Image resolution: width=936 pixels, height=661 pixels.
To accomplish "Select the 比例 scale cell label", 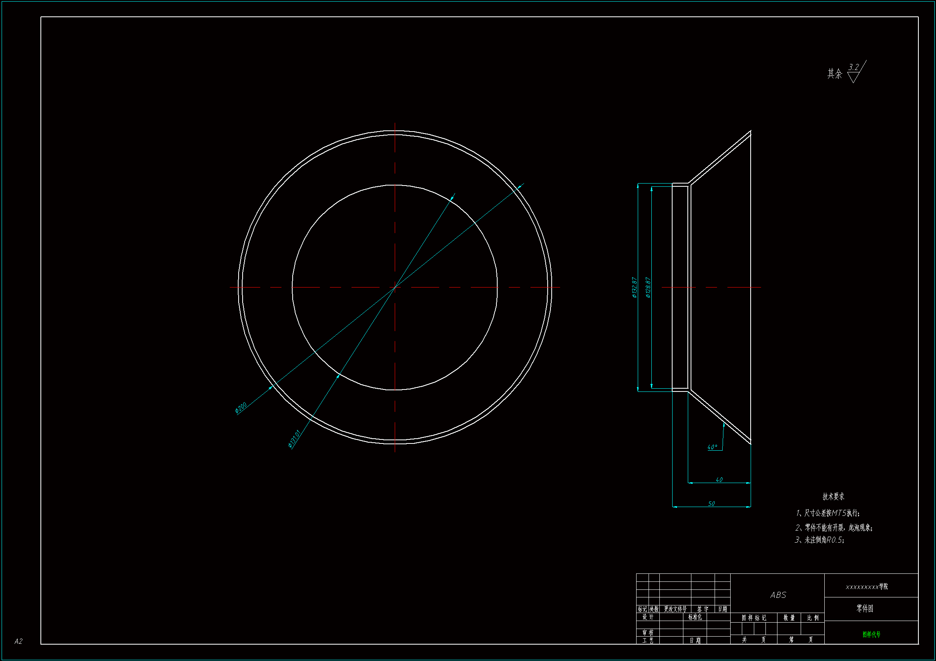I will (x=812, y=618).
